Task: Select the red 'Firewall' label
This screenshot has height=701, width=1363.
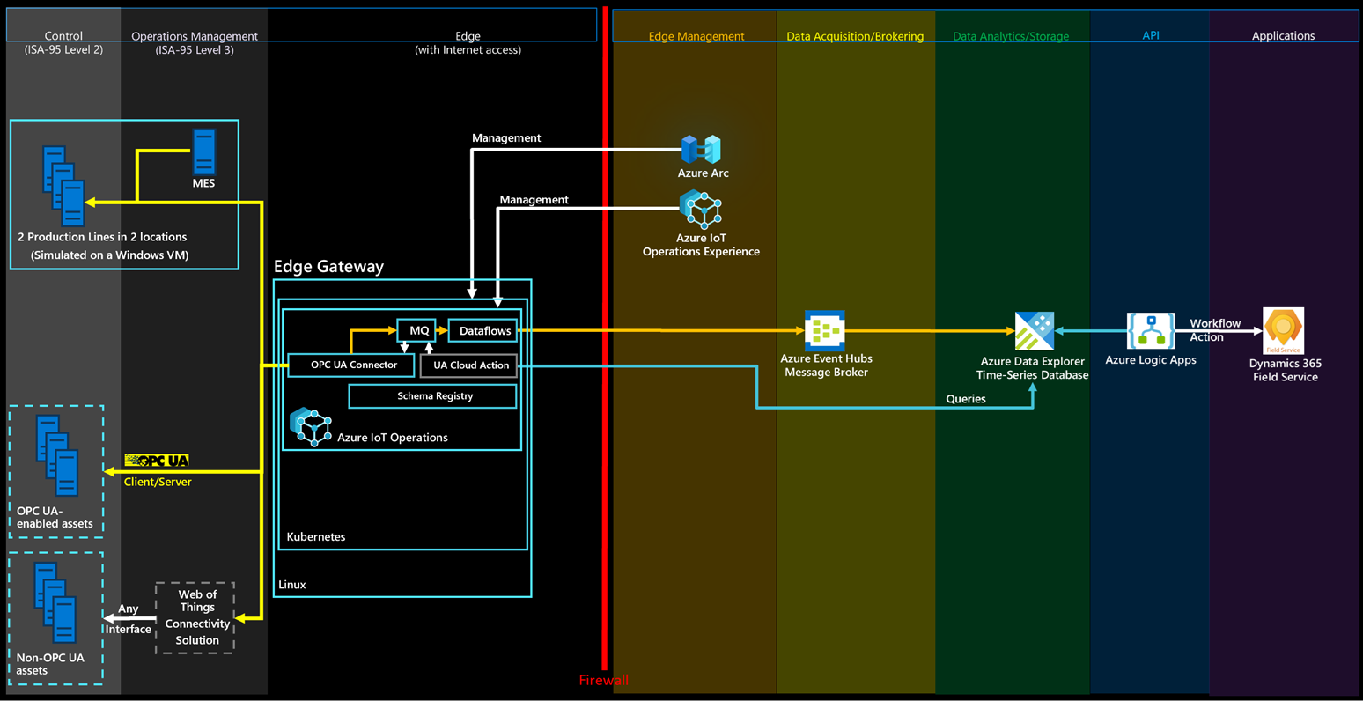Action: (604, 680)
